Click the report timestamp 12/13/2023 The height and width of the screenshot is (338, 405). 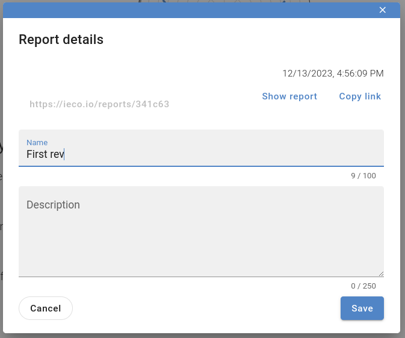[x=333, y=73]
